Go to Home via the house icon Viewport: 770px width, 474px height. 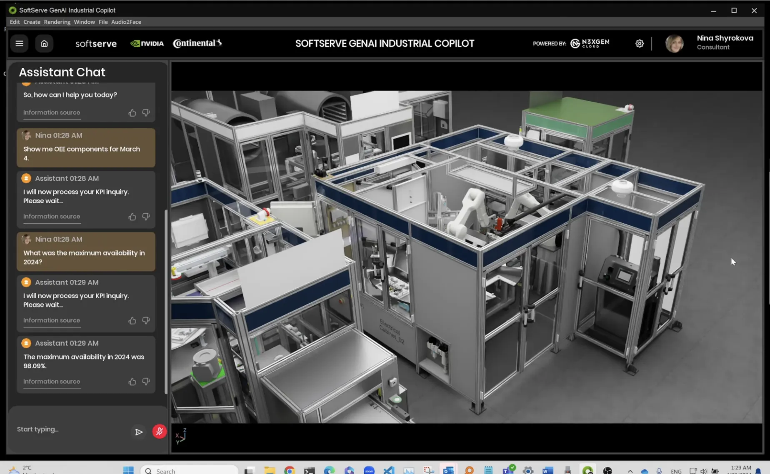tap(44, 43)
